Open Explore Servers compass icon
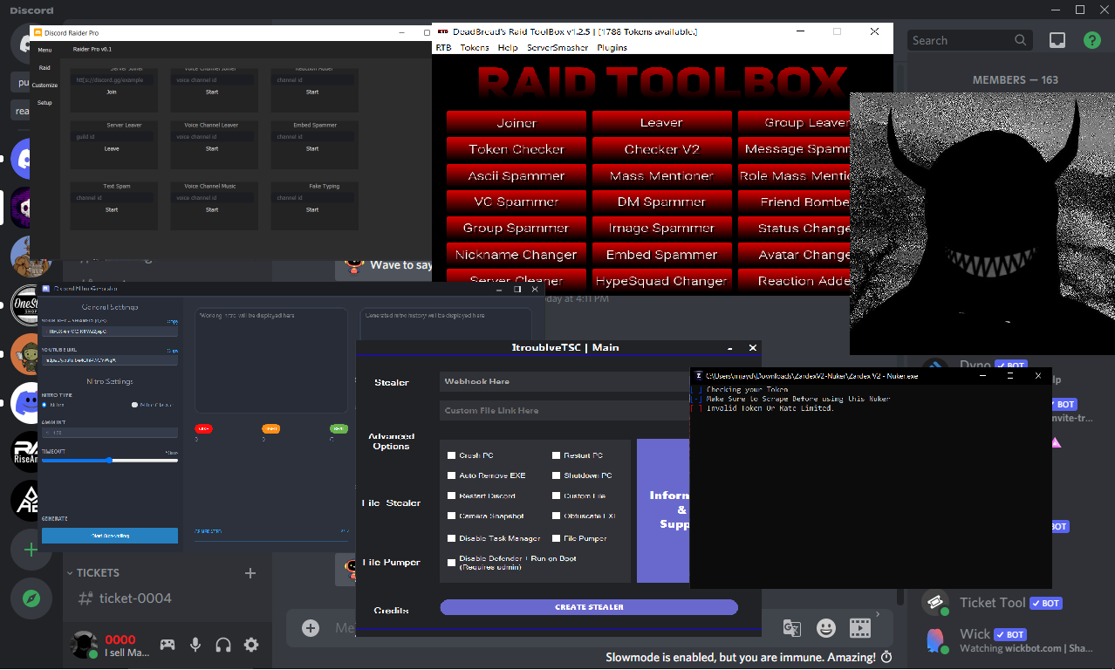Image resolution: width=1115 pixels, height=670 pixels. tap(31, 598)
